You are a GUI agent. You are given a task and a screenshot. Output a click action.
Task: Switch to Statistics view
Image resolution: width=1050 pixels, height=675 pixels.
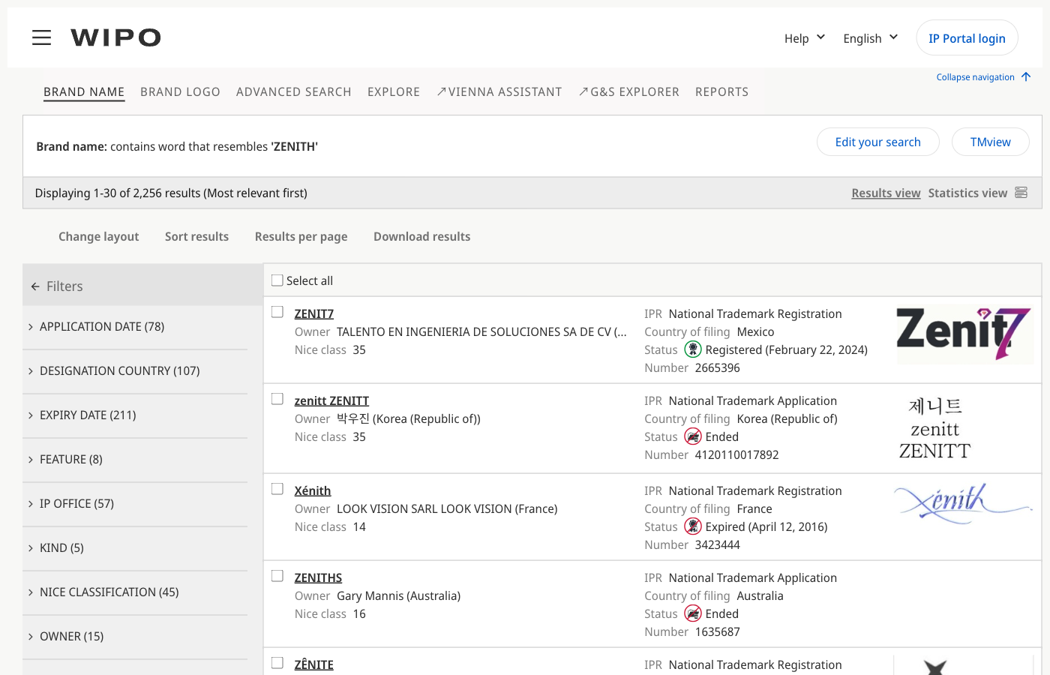(x=967, y=193)
